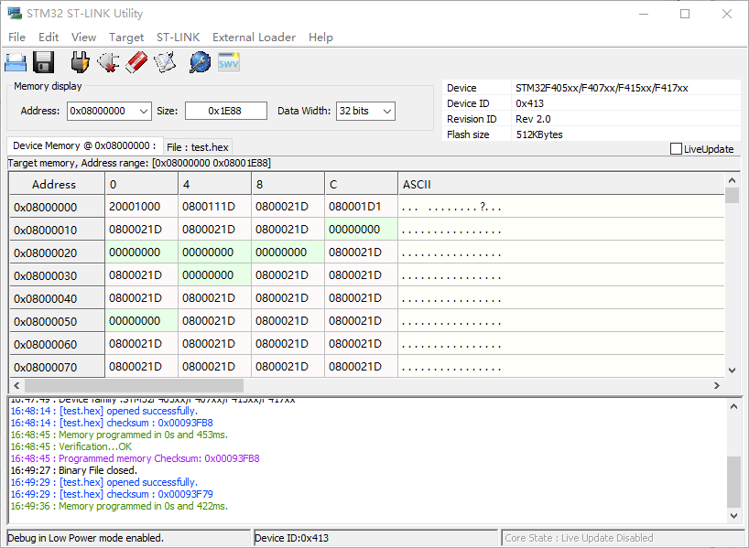This screenshot has width=749, height=548.
Task: Minimize the ST-LINK Utility window
Action: (x=644, y=14)
